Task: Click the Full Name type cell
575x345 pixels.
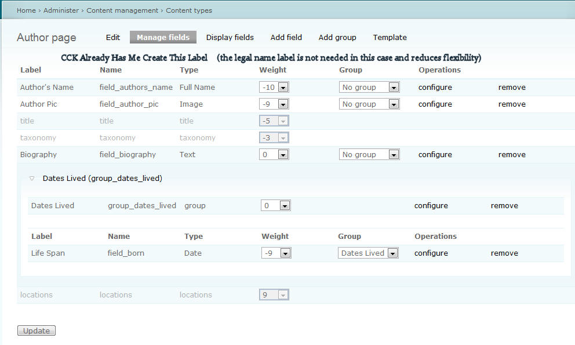Action: [x=197, y=88]
